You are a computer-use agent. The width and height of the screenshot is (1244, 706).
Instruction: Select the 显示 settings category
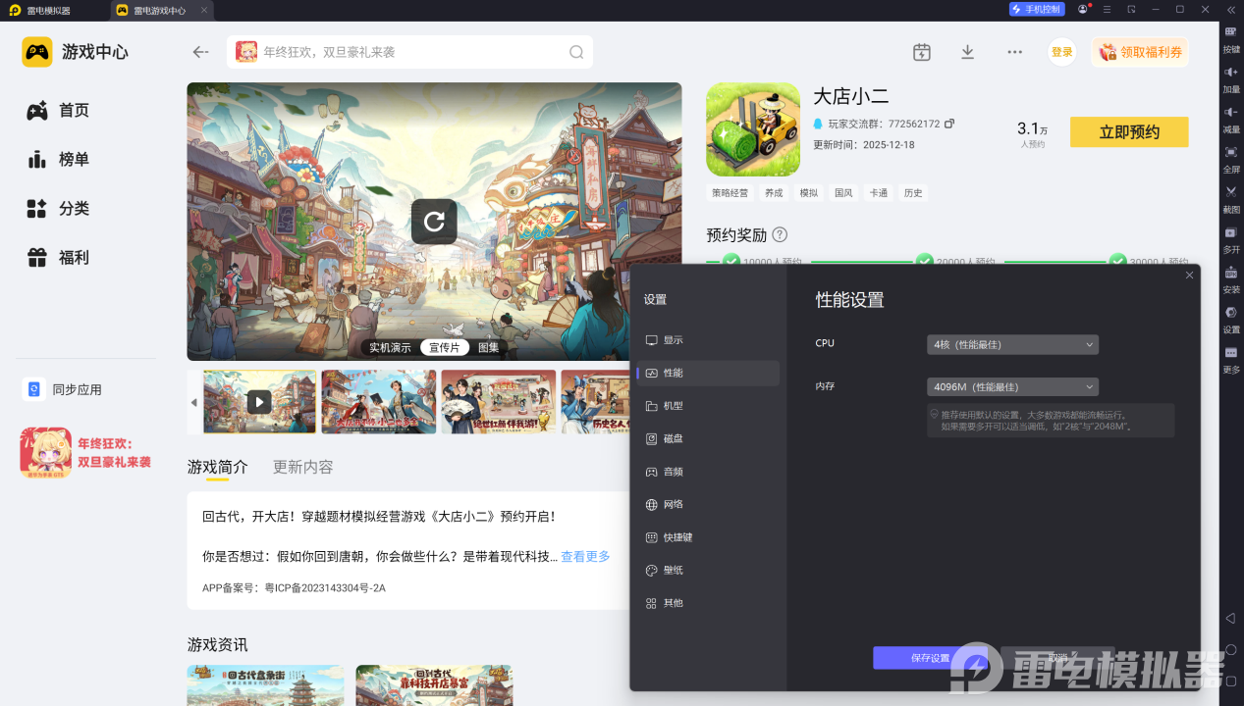[708, 340]
